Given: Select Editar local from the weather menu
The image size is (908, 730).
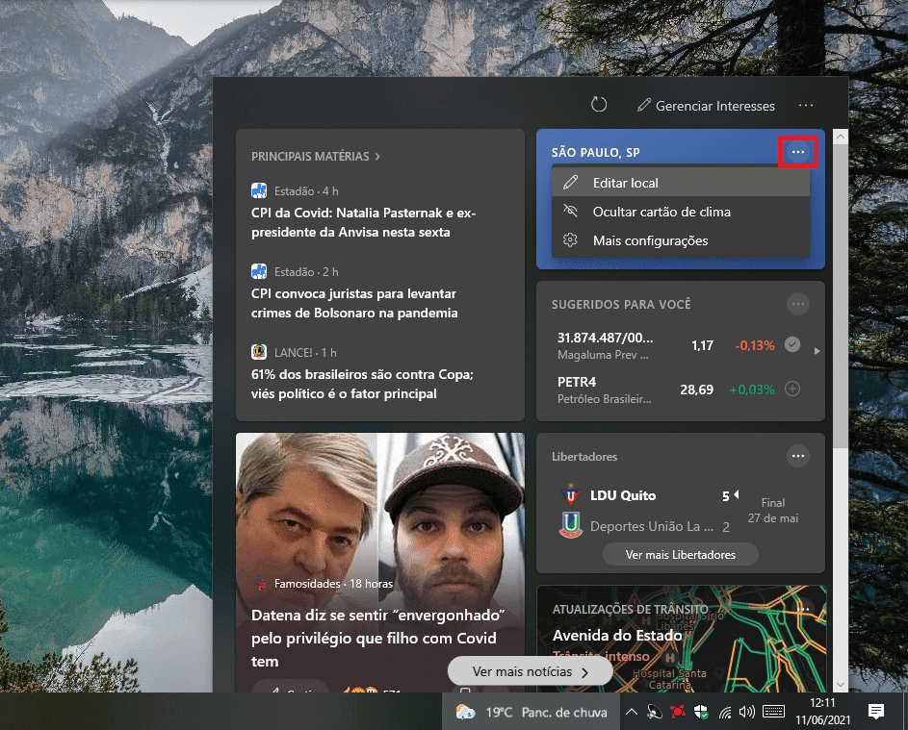Looking at the screenshot, I should click(x=681, y=183).
